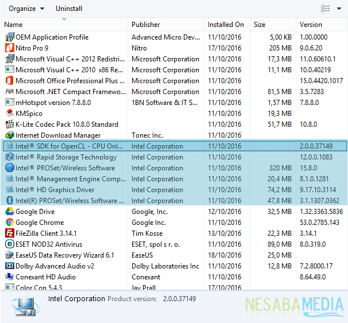The width and height of the screenshot is (348, 323).
Task: Select the ESET NOD32 Antivirus icon
Action: point(10,244)
